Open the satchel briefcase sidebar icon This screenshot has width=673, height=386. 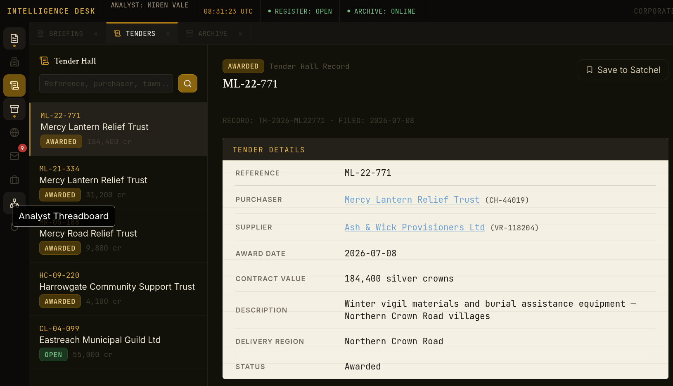14,180
